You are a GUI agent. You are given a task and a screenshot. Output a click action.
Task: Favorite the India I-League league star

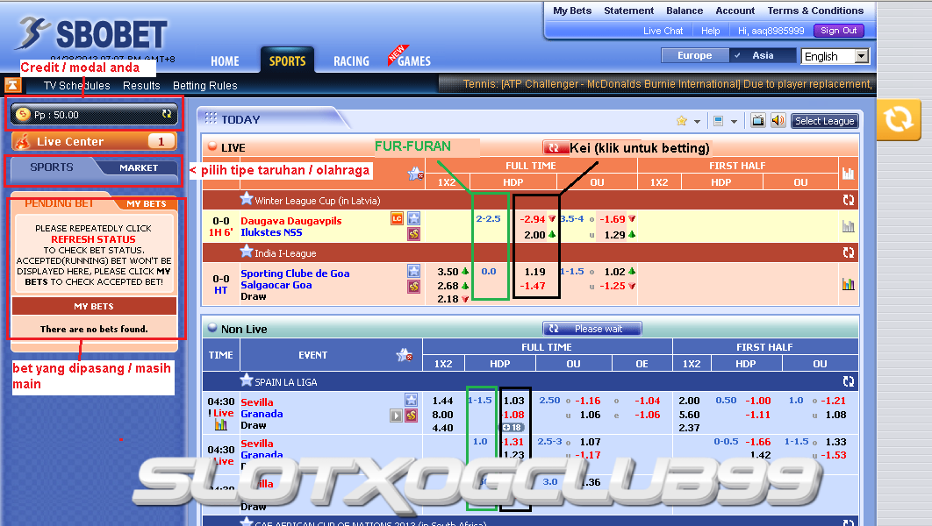click(246, 252)
